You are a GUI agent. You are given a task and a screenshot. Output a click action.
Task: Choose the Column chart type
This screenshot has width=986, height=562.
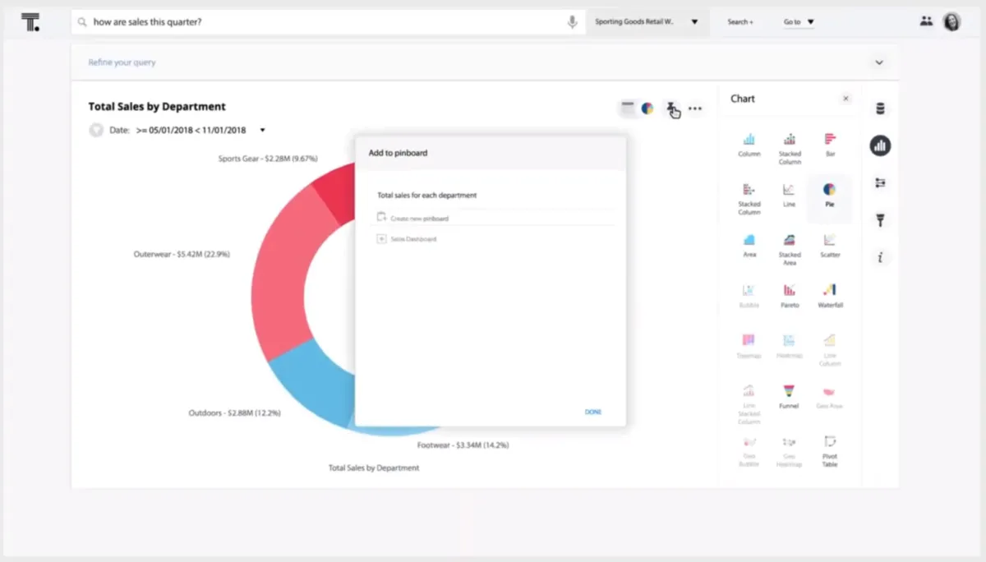click(749, 144)
